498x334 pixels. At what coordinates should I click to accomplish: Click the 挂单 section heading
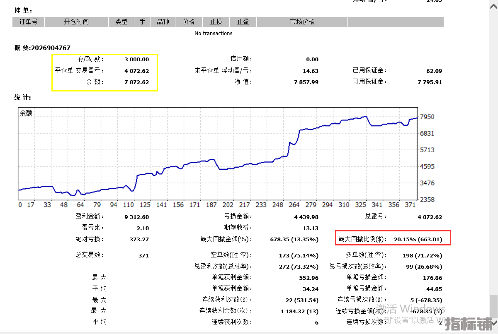coord(23,10)
